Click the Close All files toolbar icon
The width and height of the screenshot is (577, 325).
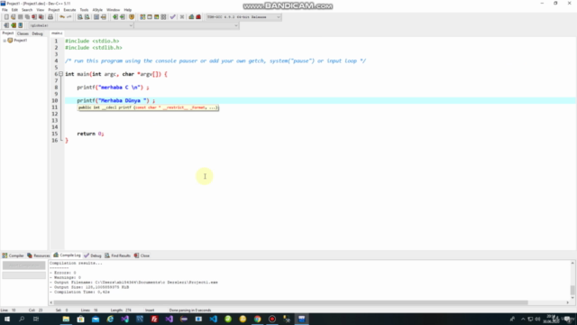pyautogui.click(x=41, y=17)
